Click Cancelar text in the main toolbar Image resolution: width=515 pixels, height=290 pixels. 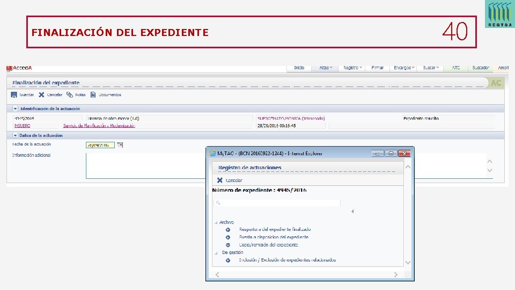tap(55, 95)
